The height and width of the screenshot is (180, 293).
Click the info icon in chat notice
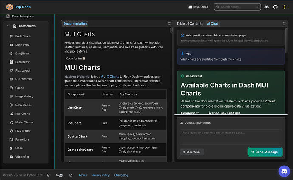coord(182,36)
